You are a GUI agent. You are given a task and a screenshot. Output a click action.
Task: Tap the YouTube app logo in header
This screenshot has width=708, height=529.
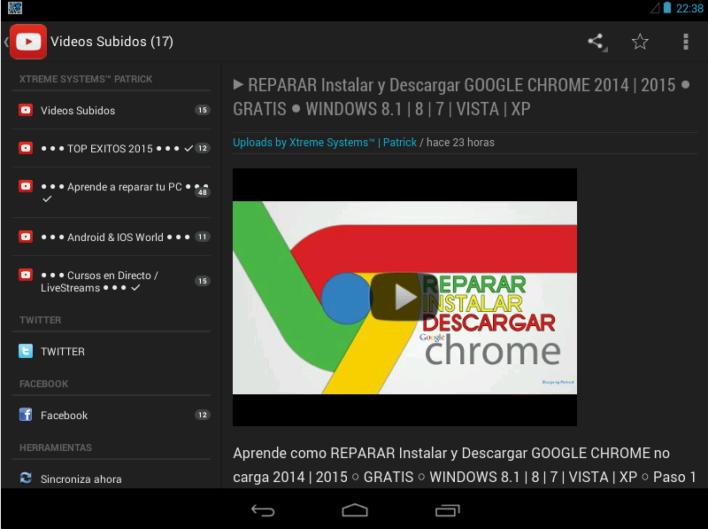28,42
